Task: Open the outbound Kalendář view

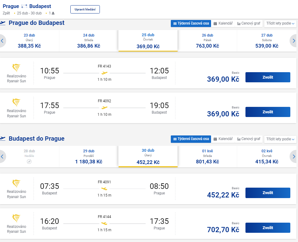Action: coord(223,23)
